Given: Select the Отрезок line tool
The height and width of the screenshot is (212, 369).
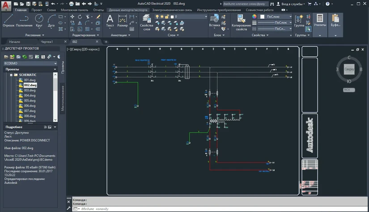Looking at the screenshot, I should click(8, 21).
